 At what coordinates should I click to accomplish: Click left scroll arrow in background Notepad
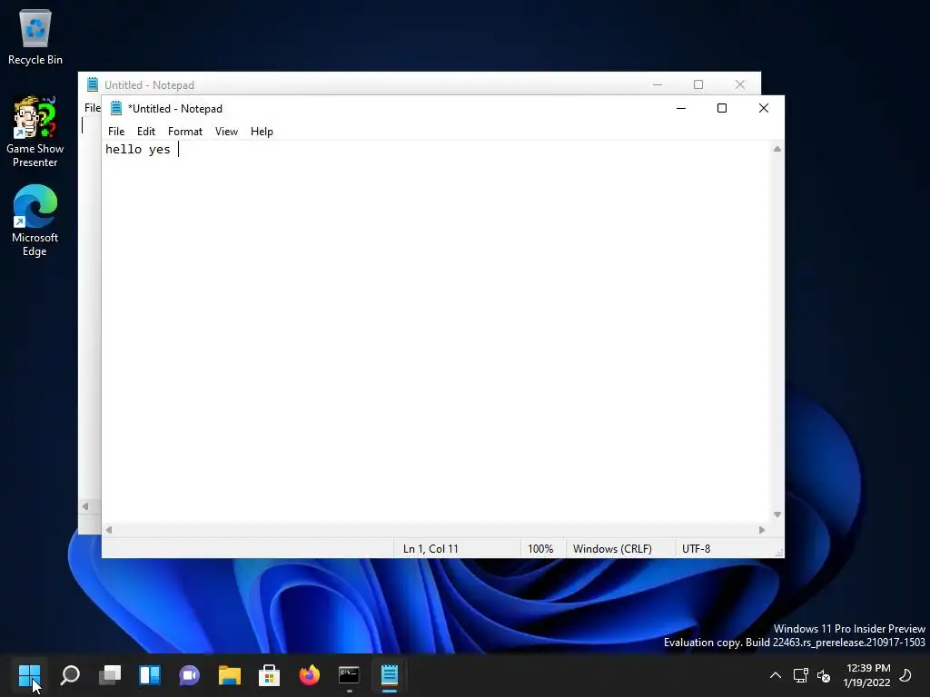coord(85,506)
